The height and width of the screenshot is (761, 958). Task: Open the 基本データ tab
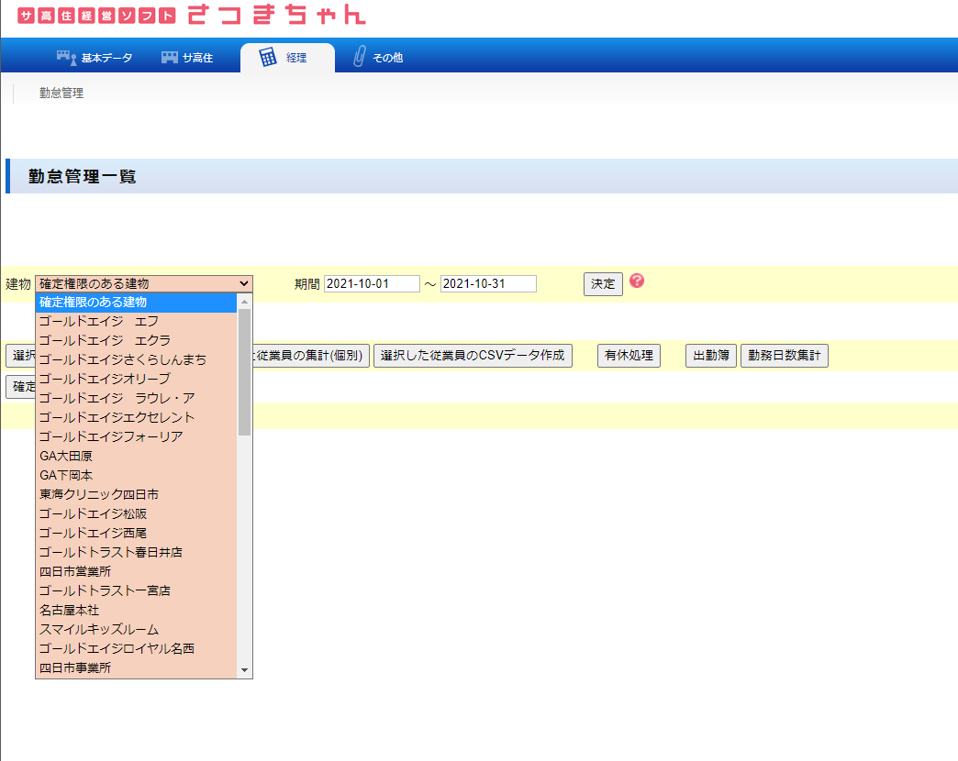(95, 58)
